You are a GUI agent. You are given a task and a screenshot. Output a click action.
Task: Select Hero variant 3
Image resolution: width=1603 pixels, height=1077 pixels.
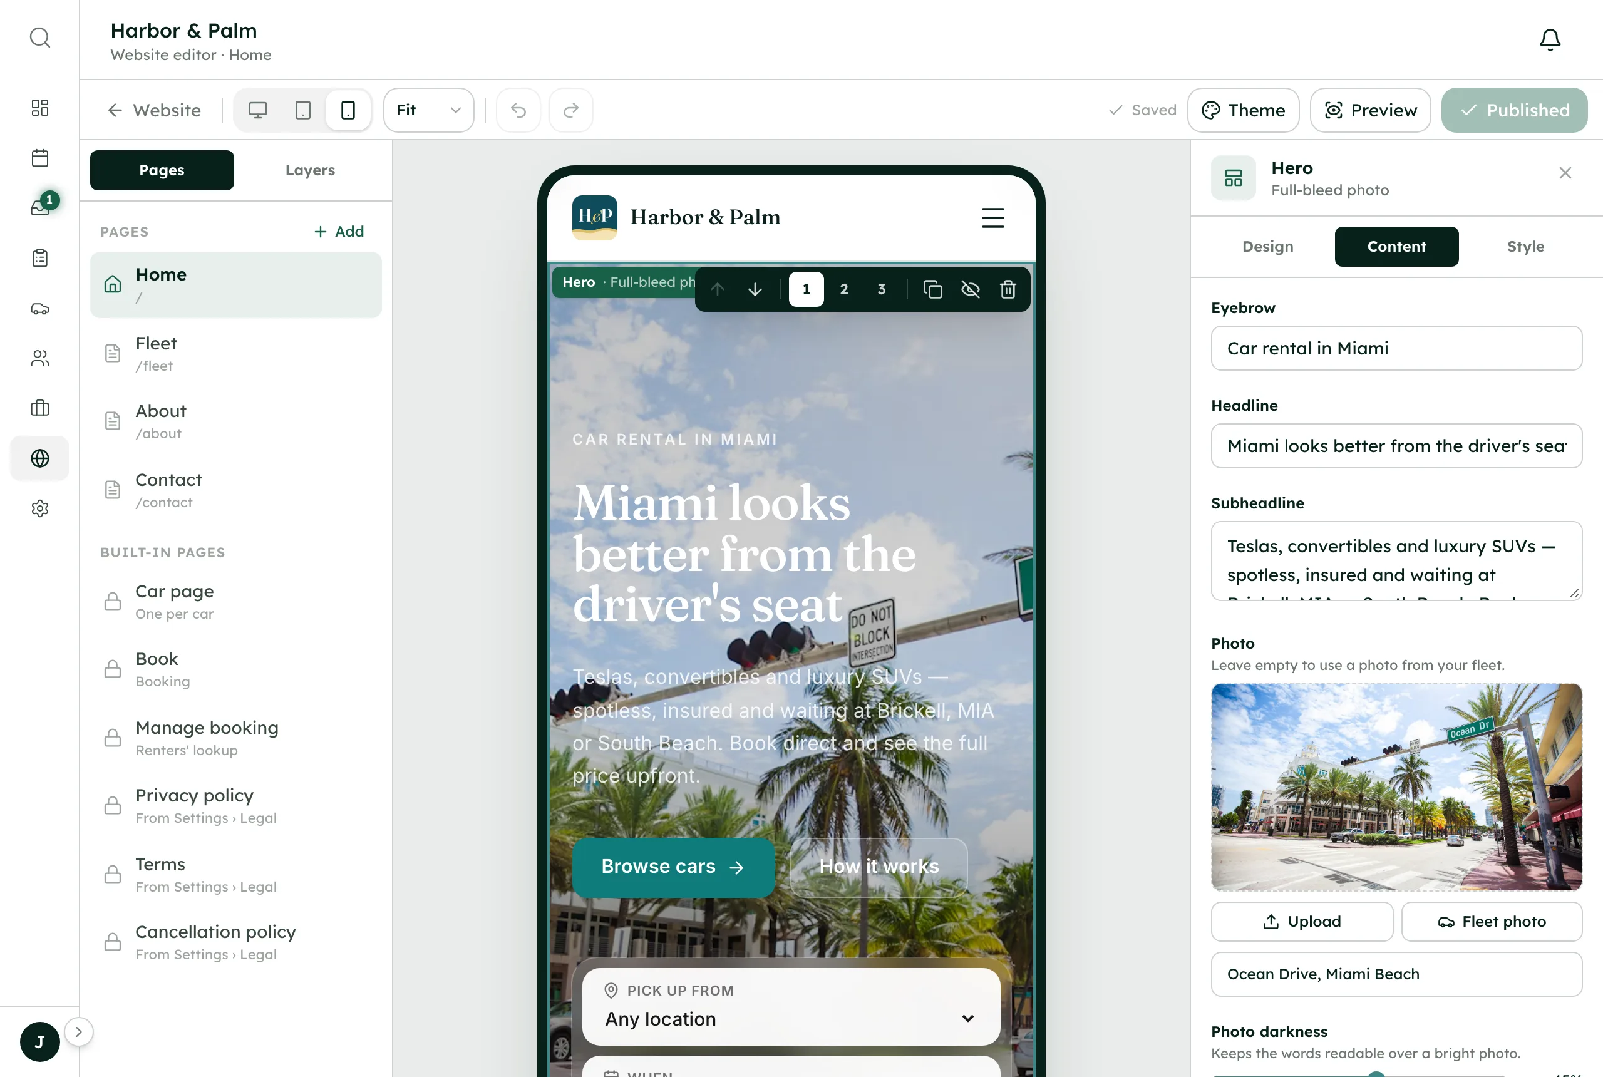click(881, 289)
